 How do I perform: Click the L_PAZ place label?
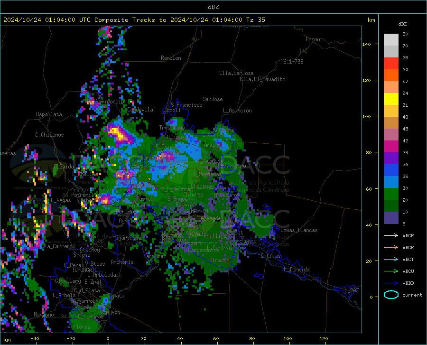pyautogui.click(x=352, y=290)
